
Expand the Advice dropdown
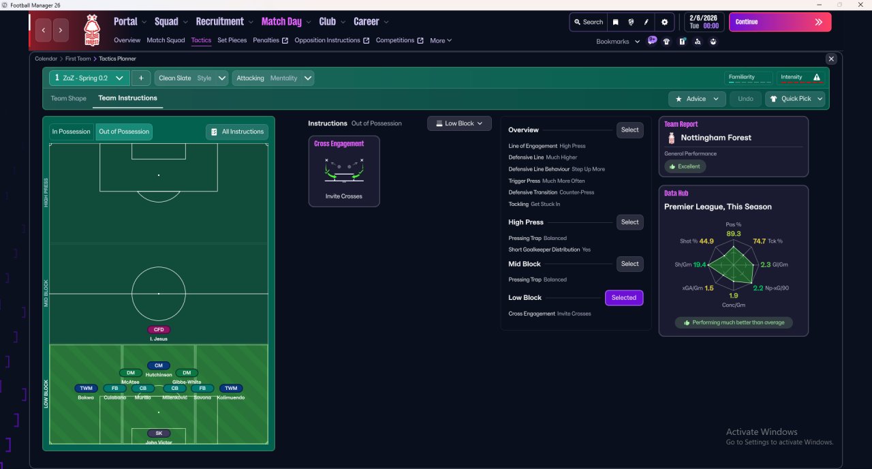(x=697, y=99)
